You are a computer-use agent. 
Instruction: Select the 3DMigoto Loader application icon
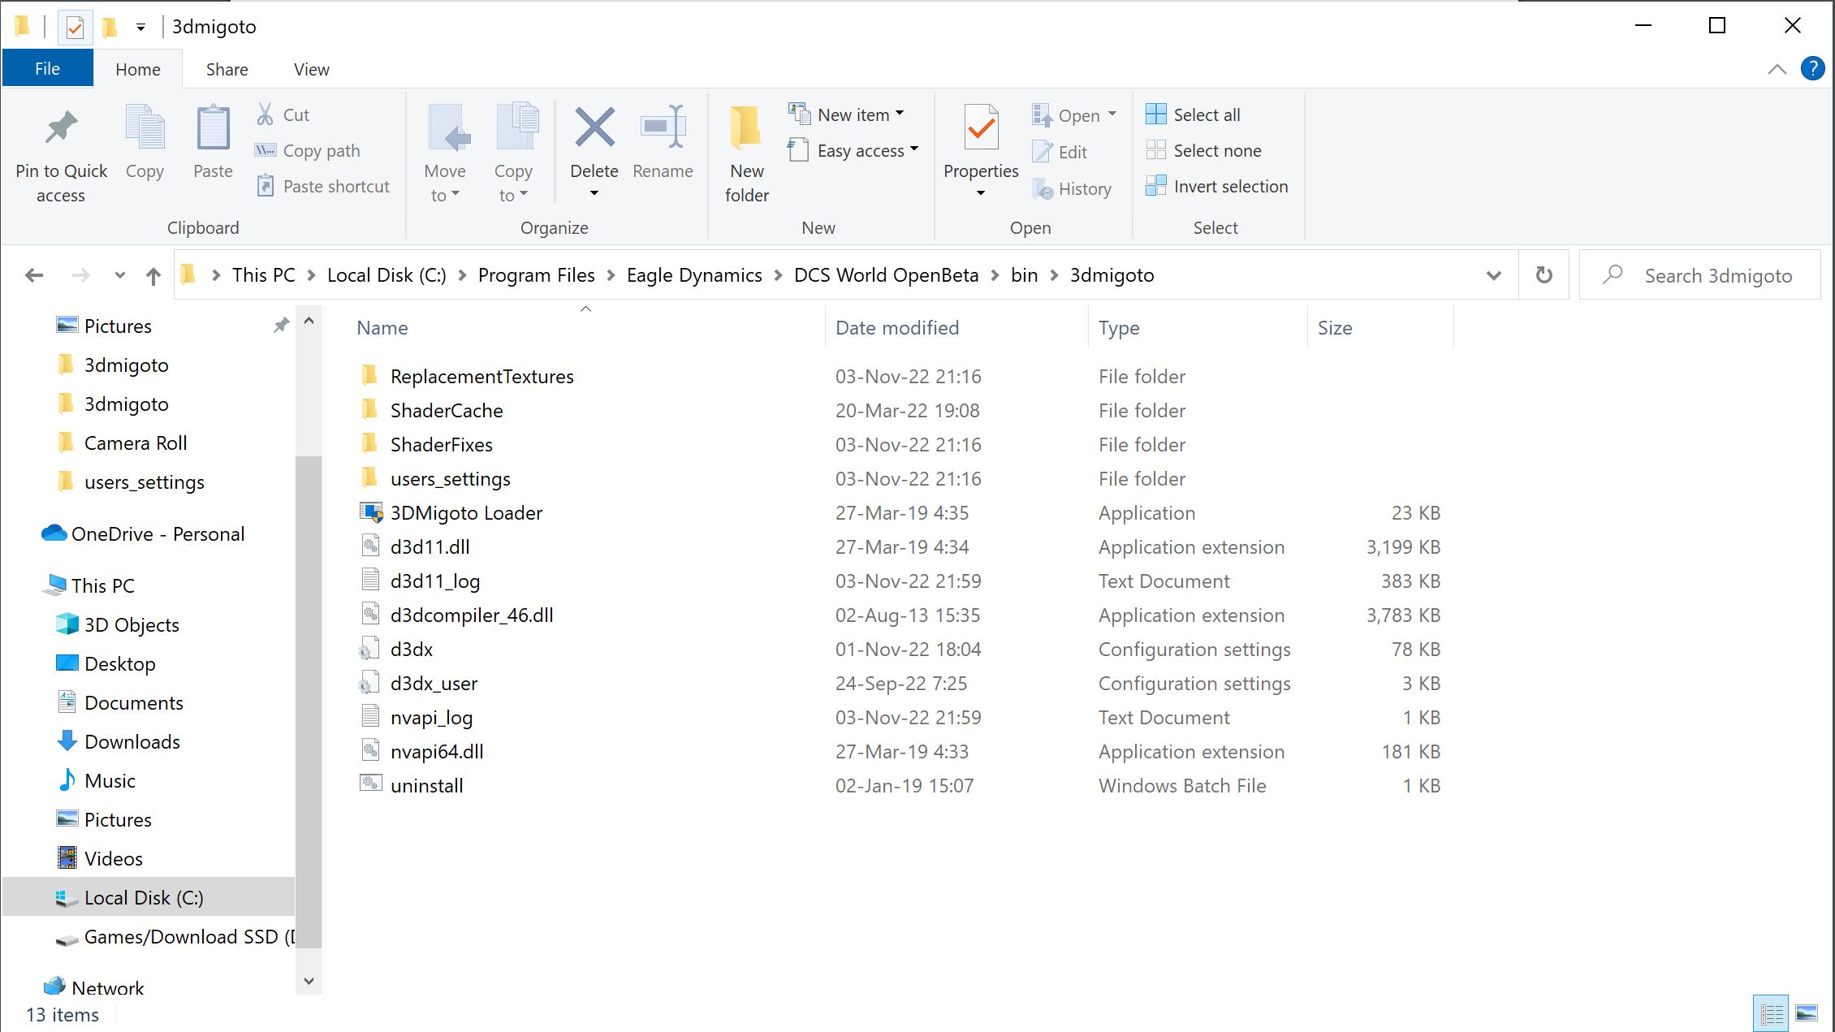point(370,512)
